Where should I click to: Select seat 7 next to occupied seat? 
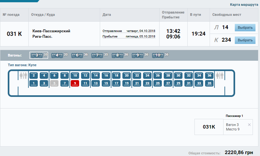click(65, 83)
